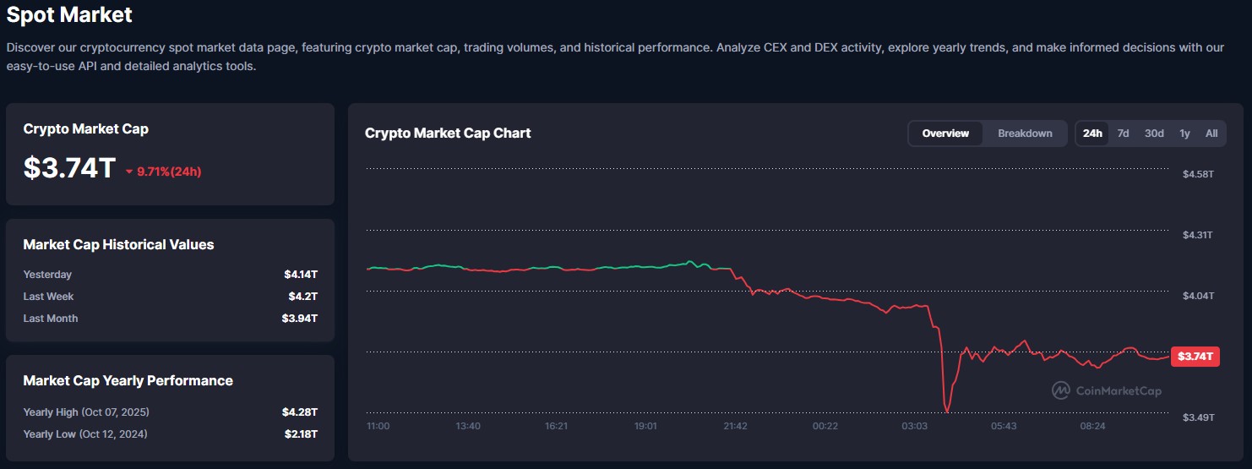Switch chart to Breakdown view
Image resolution: width=1252 pixels, height=469 pixels.
pos(1025,134)
